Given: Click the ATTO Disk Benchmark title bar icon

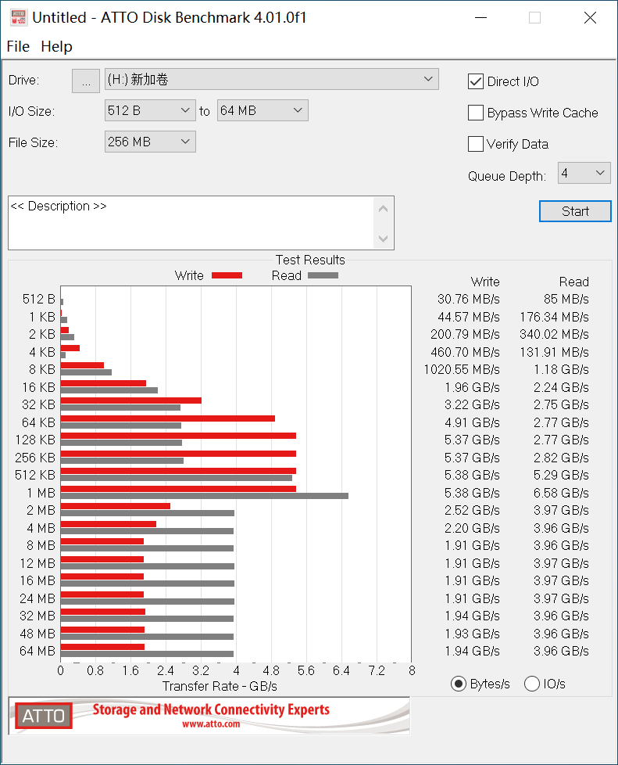Looking at the screenshot, I should (19, 17).
